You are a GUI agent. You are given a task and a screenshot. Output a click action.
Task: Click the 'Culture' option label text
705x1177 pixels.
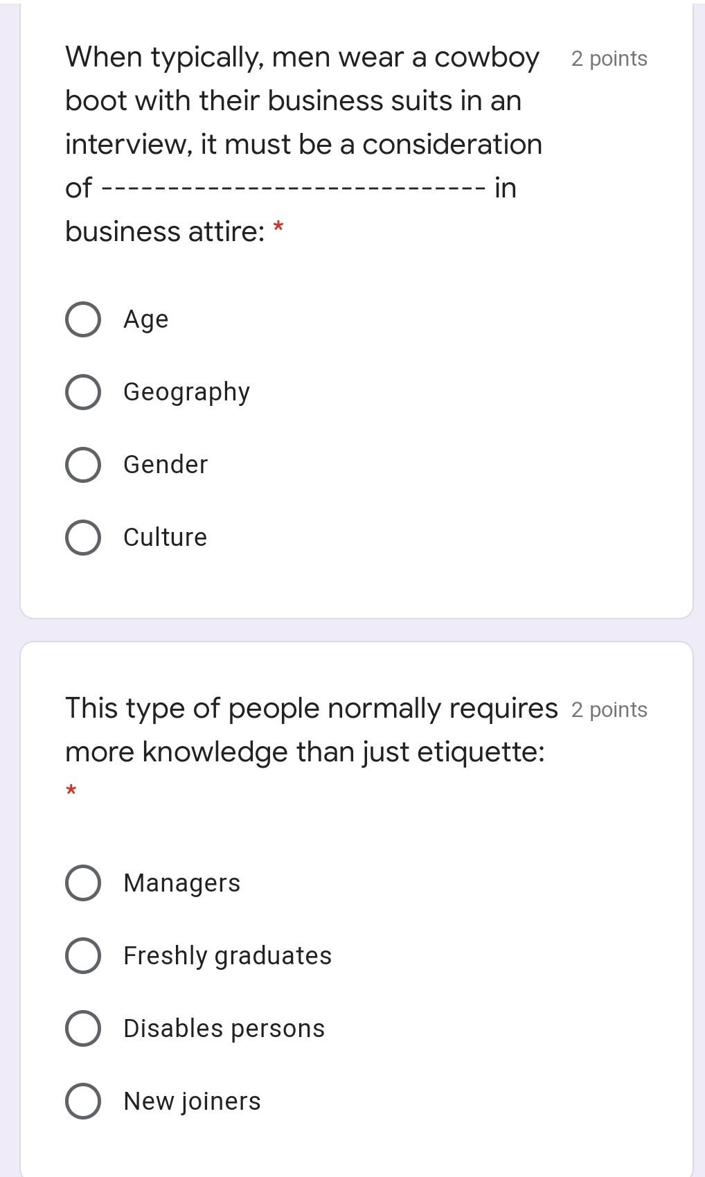165,538
